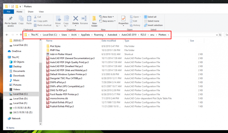The height and width of the screenshot is (133, 228).
Task: Select Network in navigation pane
Action: (x=14, y=118)
